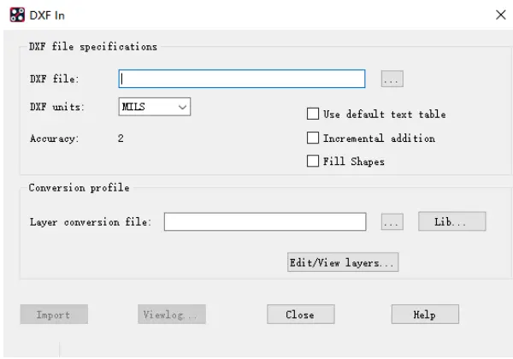Check the Fill Shapes option
513x359 pixels.
pyautogui.click(x=313, y=161)
